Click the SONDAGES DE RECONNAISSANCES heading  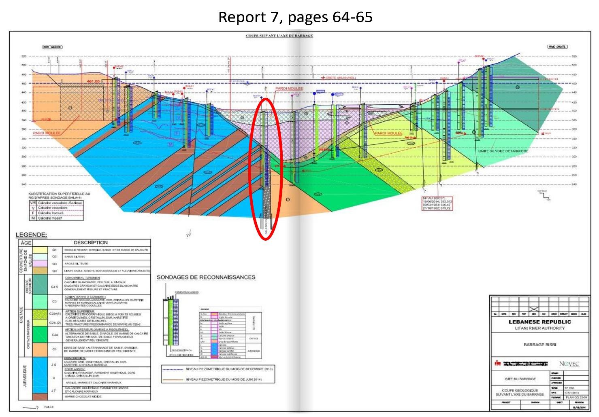206,277
